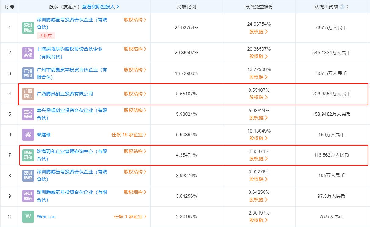Select 150万人民币 amount cell
370x227 pixels.
331,135
